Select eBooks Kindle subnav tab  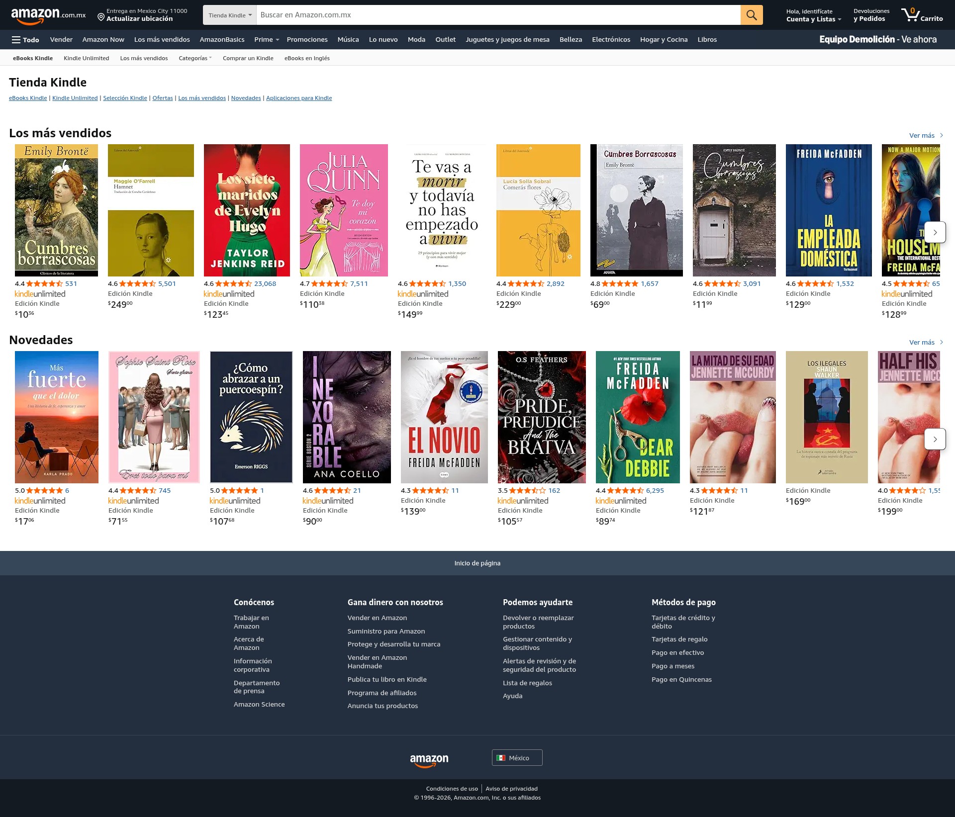pos(33,58)
